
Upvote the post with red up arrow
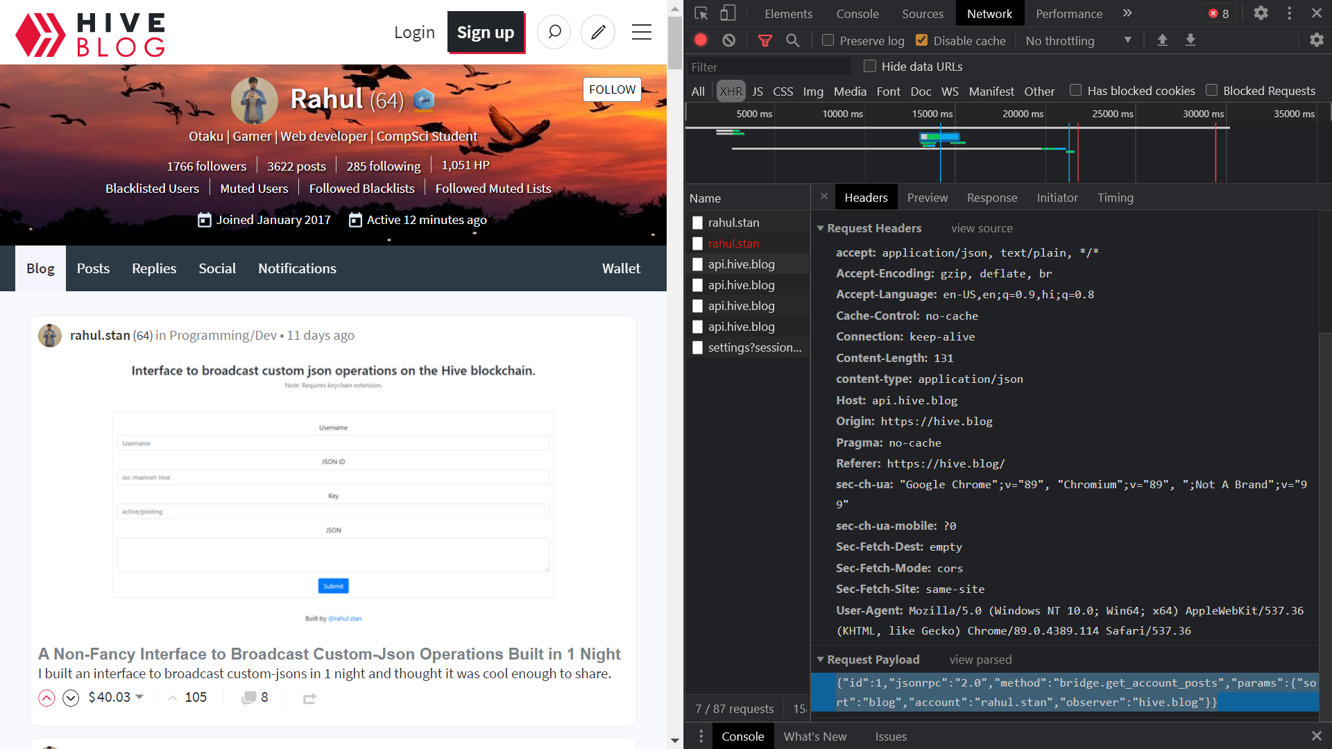pos(46,698)
